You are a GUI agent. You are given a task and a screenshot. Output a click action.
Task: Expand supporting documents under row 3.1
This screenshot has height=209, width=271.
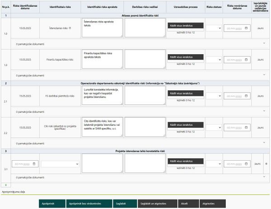pyautogui.click(x=264, y=176)
